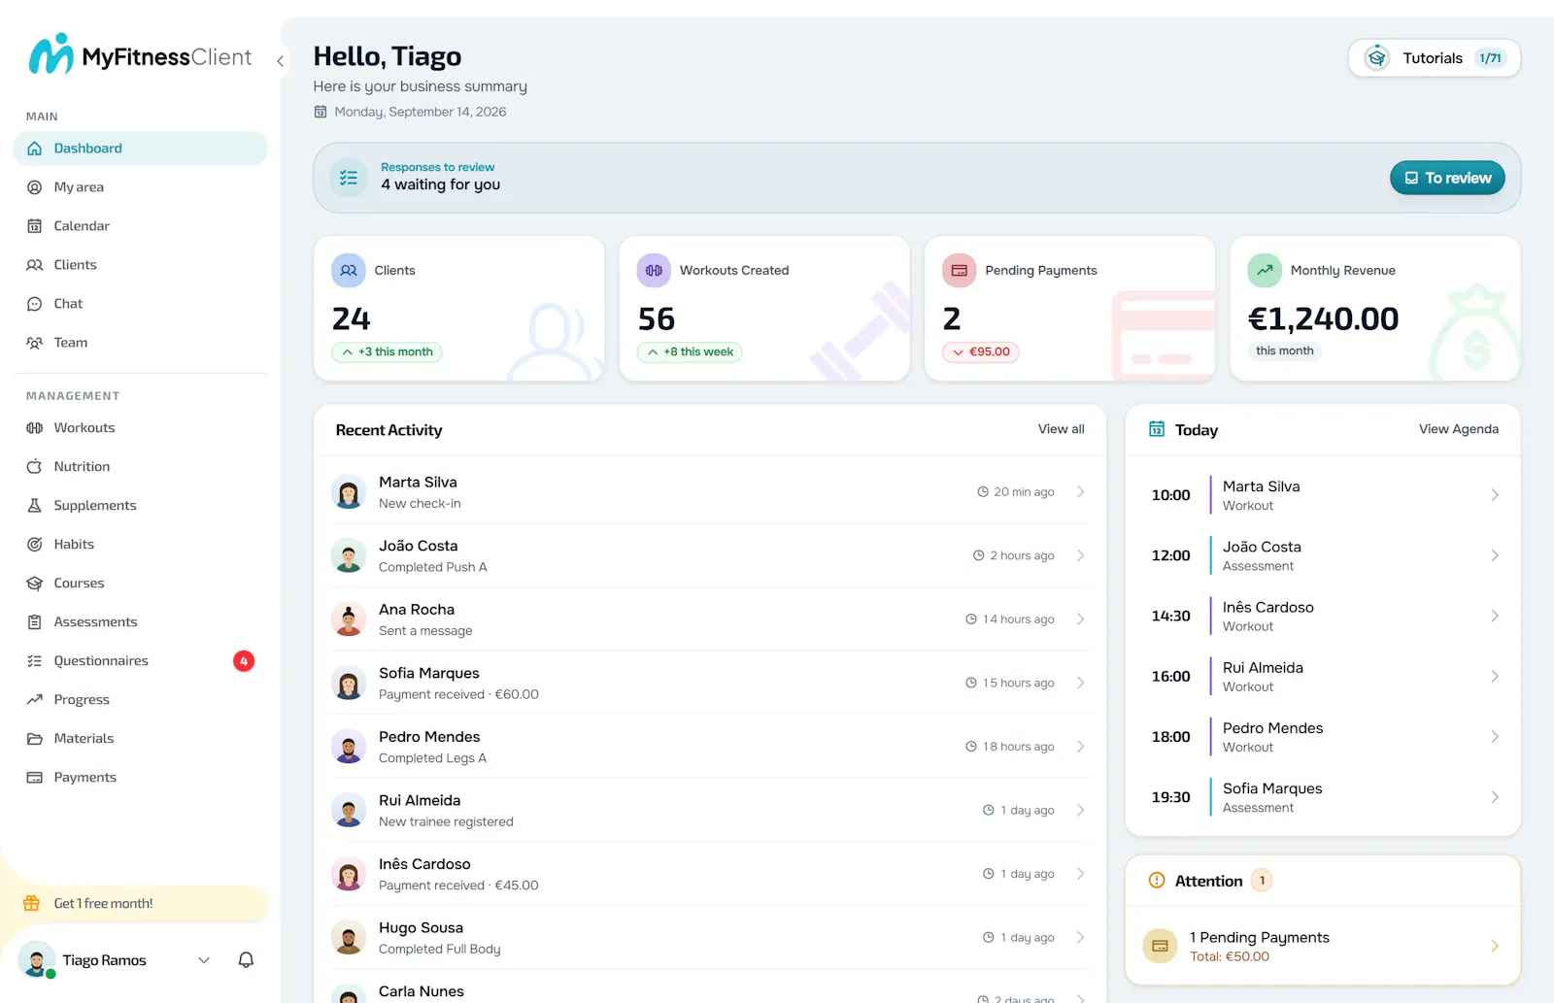
Task: Open the Supplements section
Action: [x=140, y=506]
